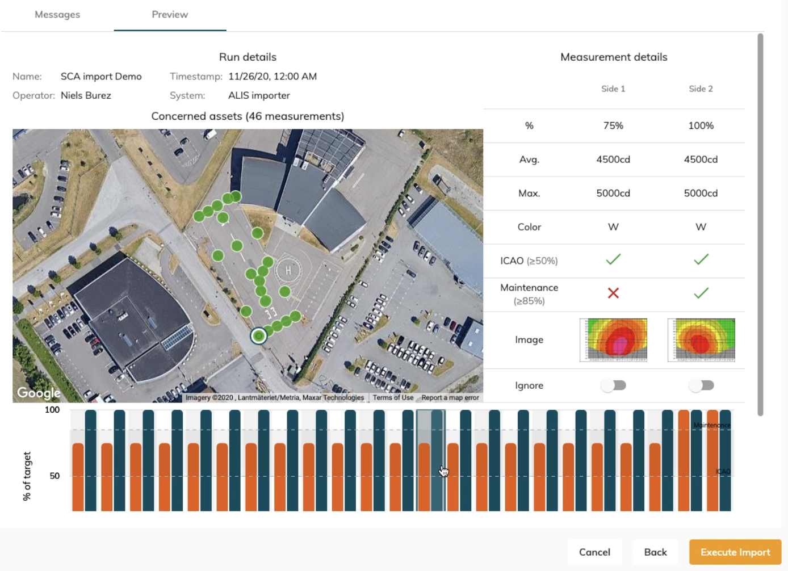788x571 pixels.
Task: Switch to the Messages tab
Action: tap(57, 15)
